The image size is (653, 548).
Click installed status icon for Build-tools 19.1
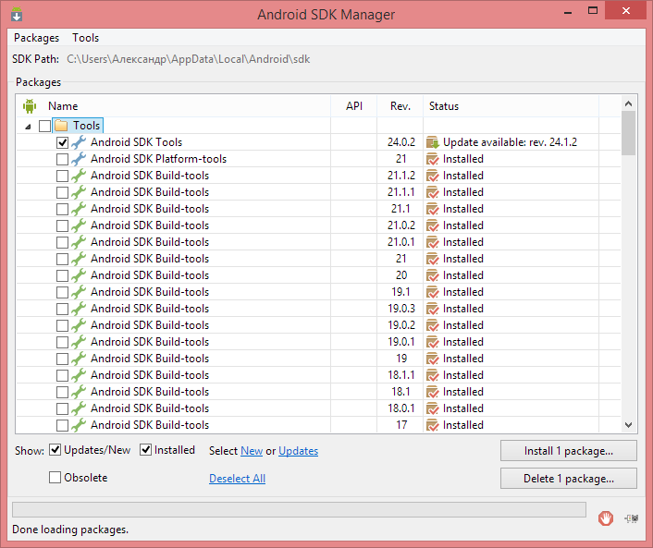pos(433,292)
